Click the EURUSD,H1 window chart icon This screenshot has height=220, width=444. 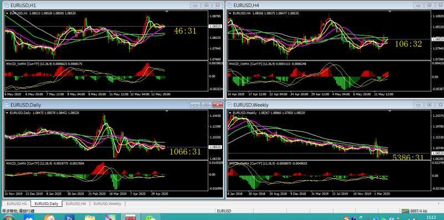click(7, 6)
